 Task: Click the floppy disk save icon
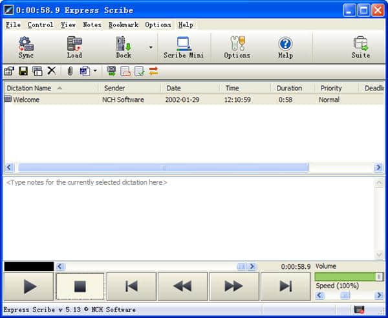pos(23,71)
